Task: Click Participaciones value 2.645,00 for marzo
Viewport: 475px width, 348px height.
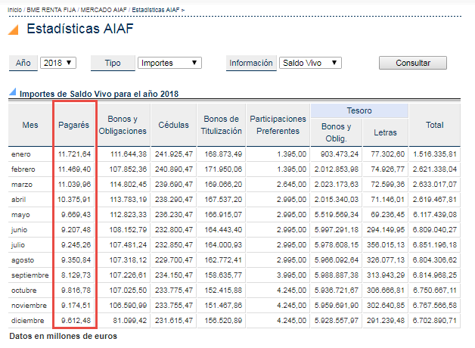Action: point(291,185)
